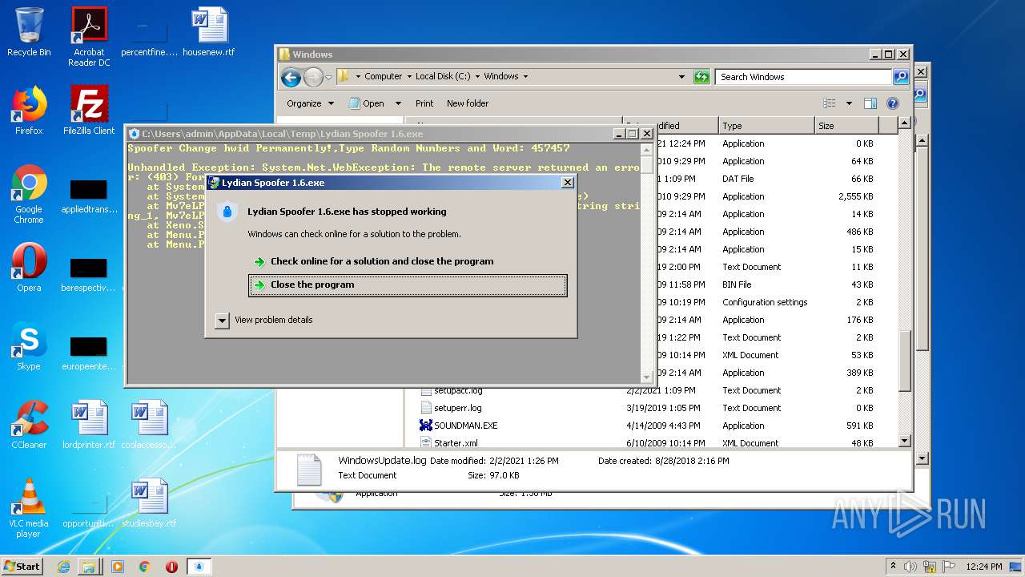Open media player taskbar icon
This screenshot has width=1025, height=577.
[x=118, y=567]
